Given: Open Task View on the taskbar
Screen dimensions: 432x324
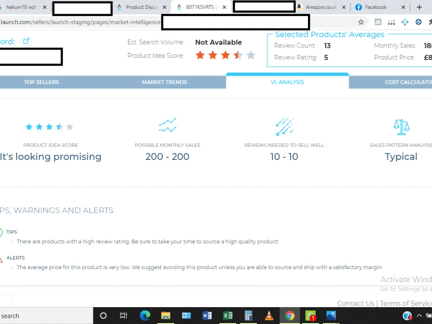Looking at the screenshot, I should (124, 315).
